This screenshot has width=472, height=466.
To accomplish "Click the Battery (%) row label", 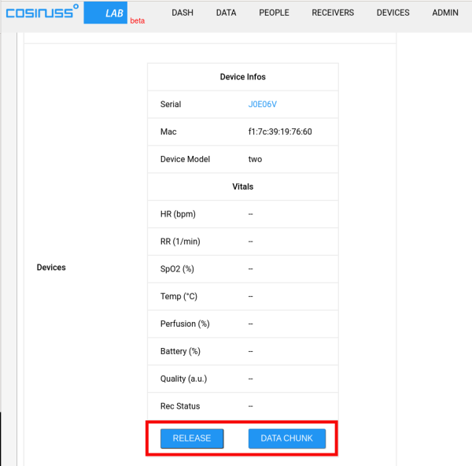I will (x=180, y=351).
